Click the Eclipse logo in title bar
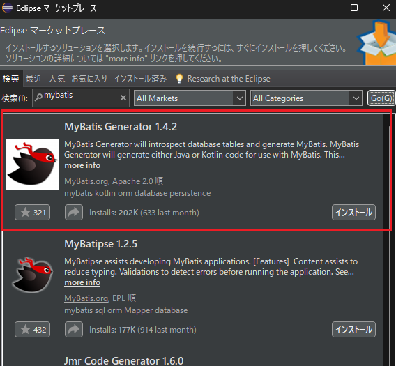The width and height of the screenshot is (396, 366). click(8, 8)
